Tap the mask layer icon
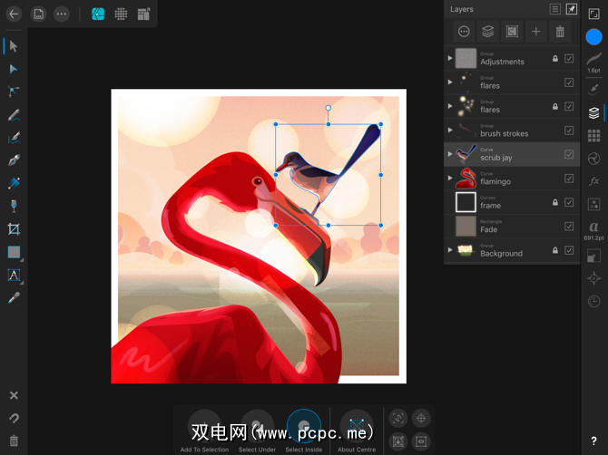The width and height of the screenshot is (608, 455). (512, 32)
